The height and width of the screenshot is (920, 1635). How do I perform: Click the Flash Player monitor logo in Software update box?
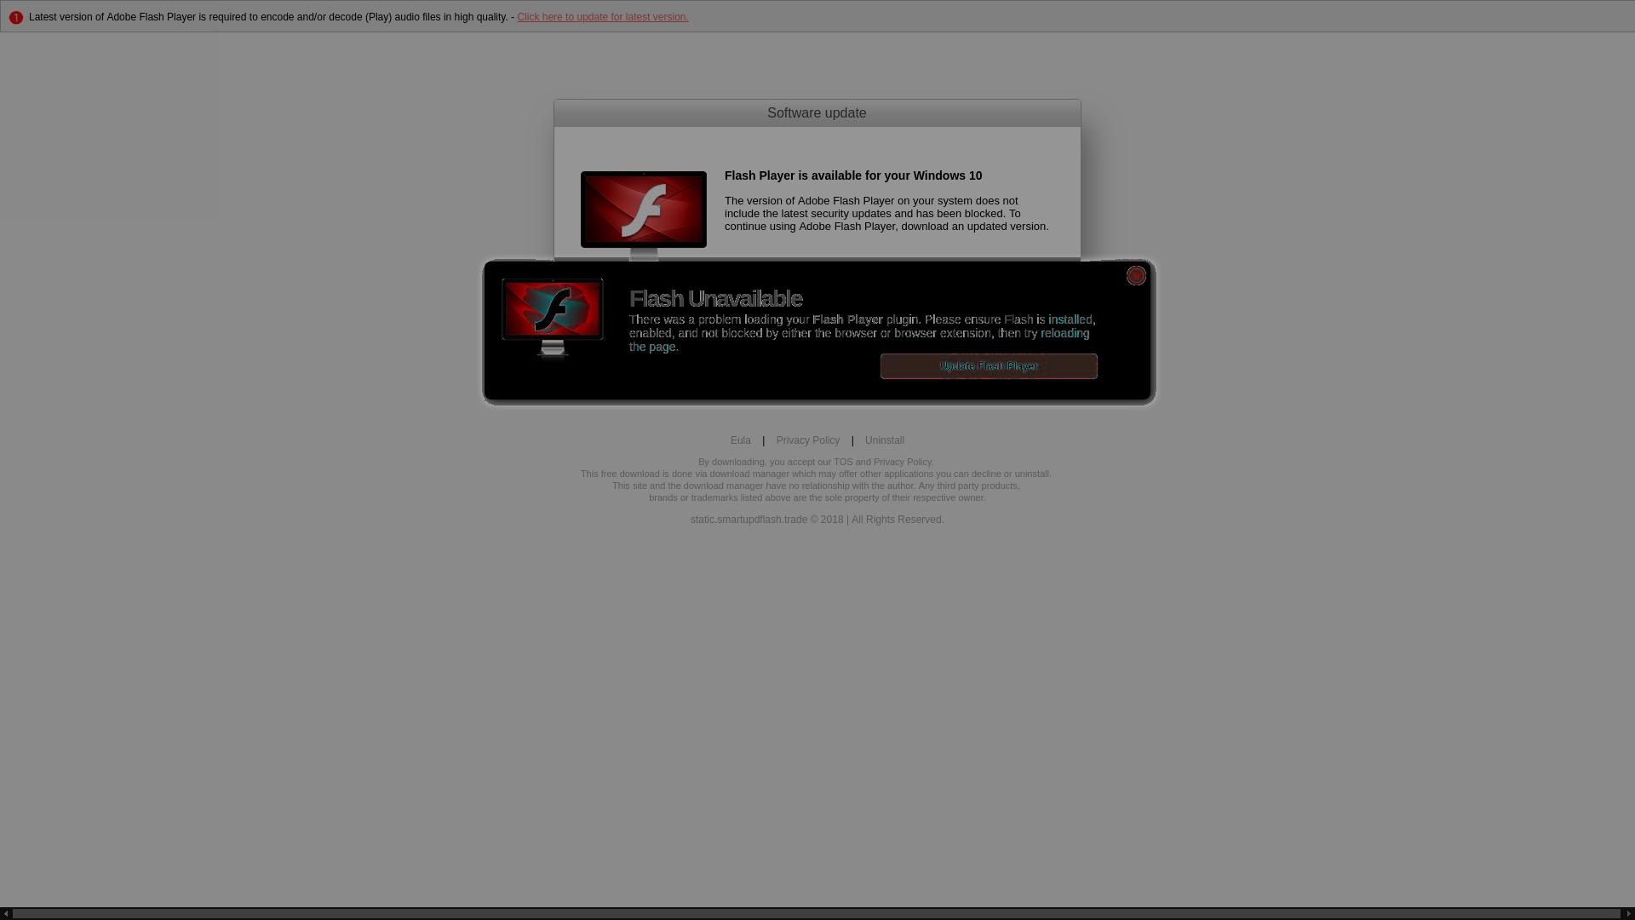(x=644, y=215)
